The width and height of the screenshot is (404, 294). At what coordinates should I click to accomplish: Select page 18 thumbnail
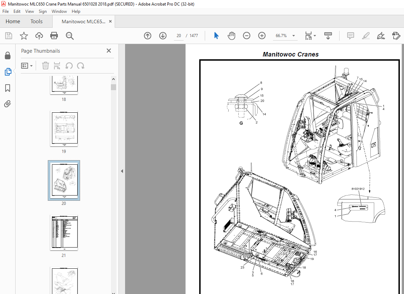64,85
